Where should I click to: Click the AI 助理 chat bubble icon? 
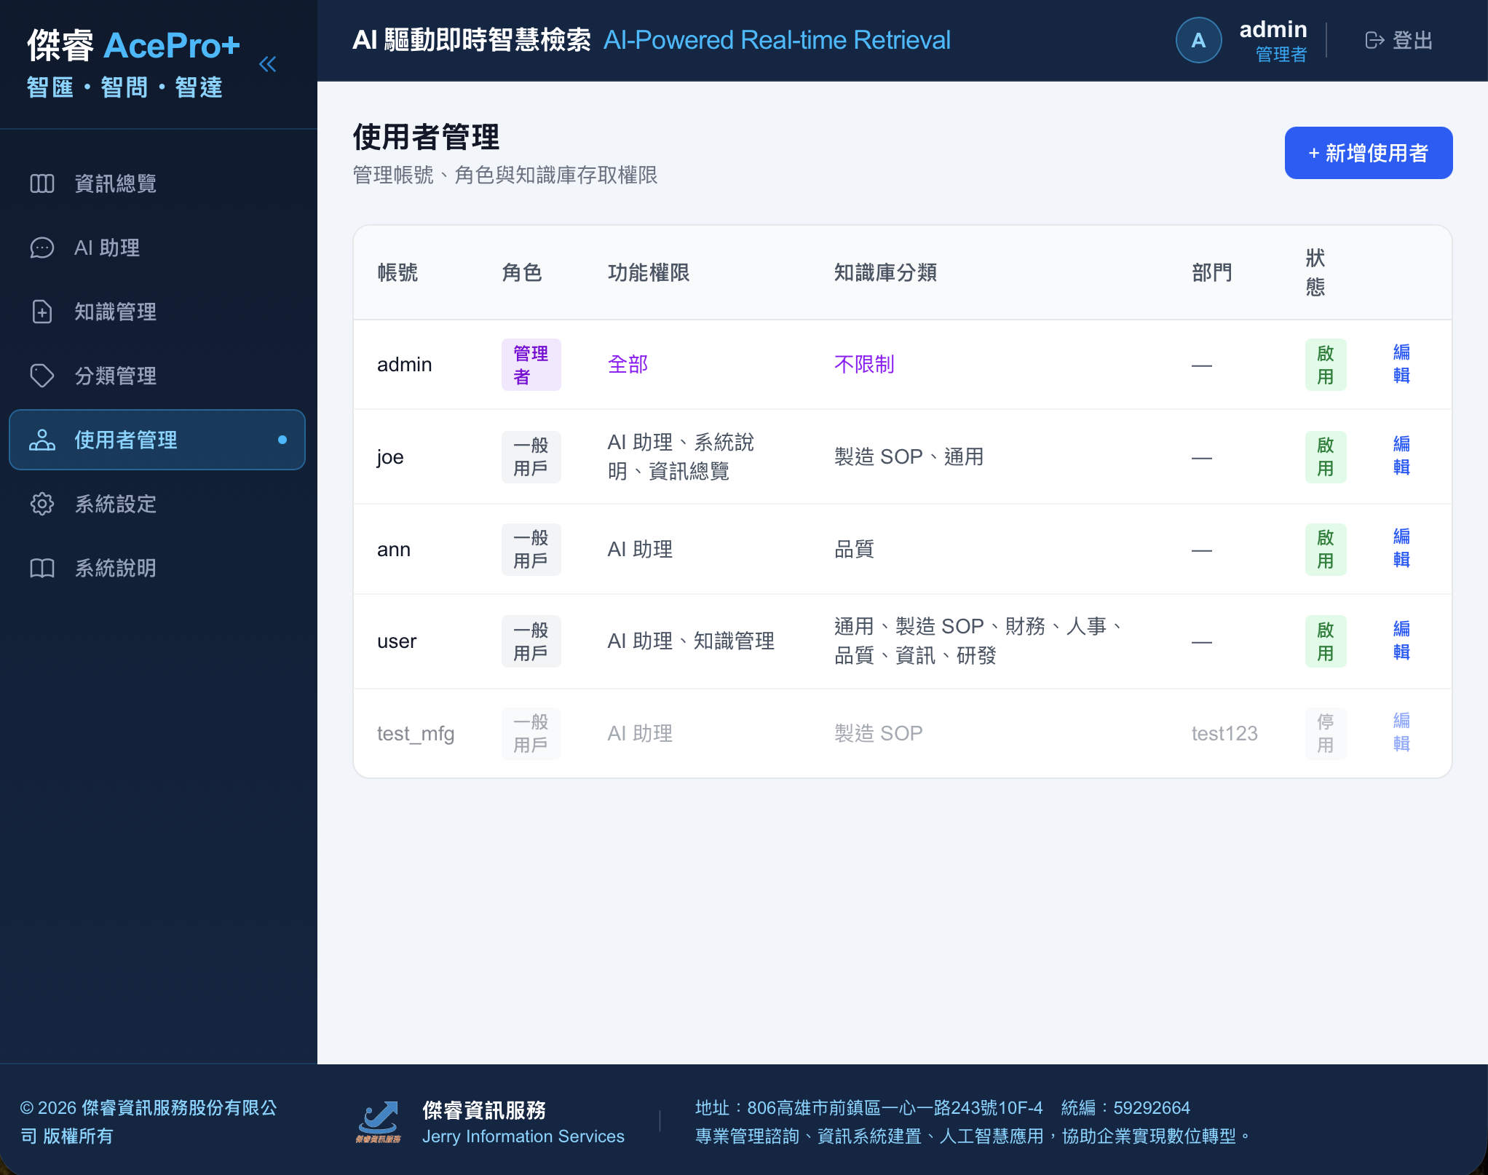(x=42, y=248)
